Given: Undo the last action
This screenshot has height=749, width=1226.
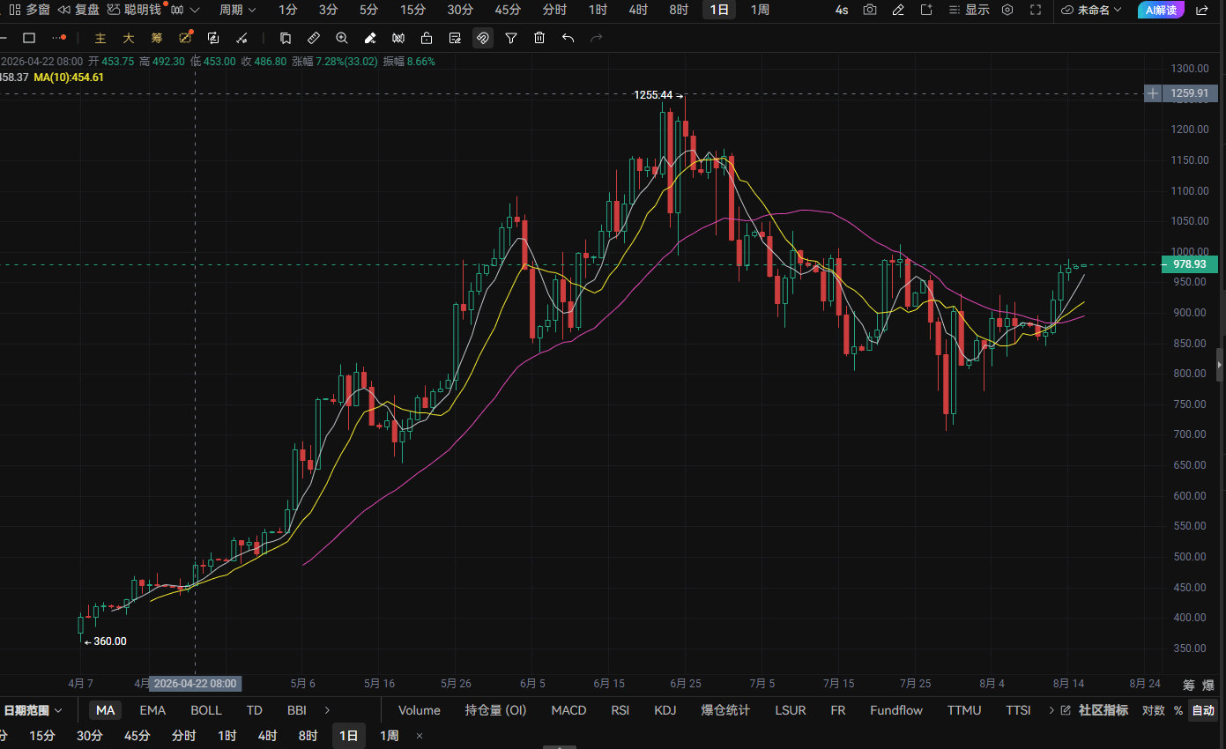Looking at the screenshot, I should coord(568,38).
